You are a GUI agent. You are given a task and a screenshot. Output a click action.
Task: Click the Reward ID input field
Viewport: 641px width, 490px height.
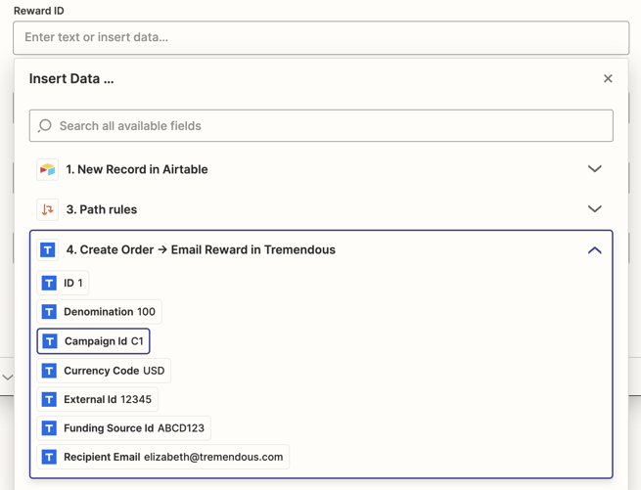tap(321, 38)
